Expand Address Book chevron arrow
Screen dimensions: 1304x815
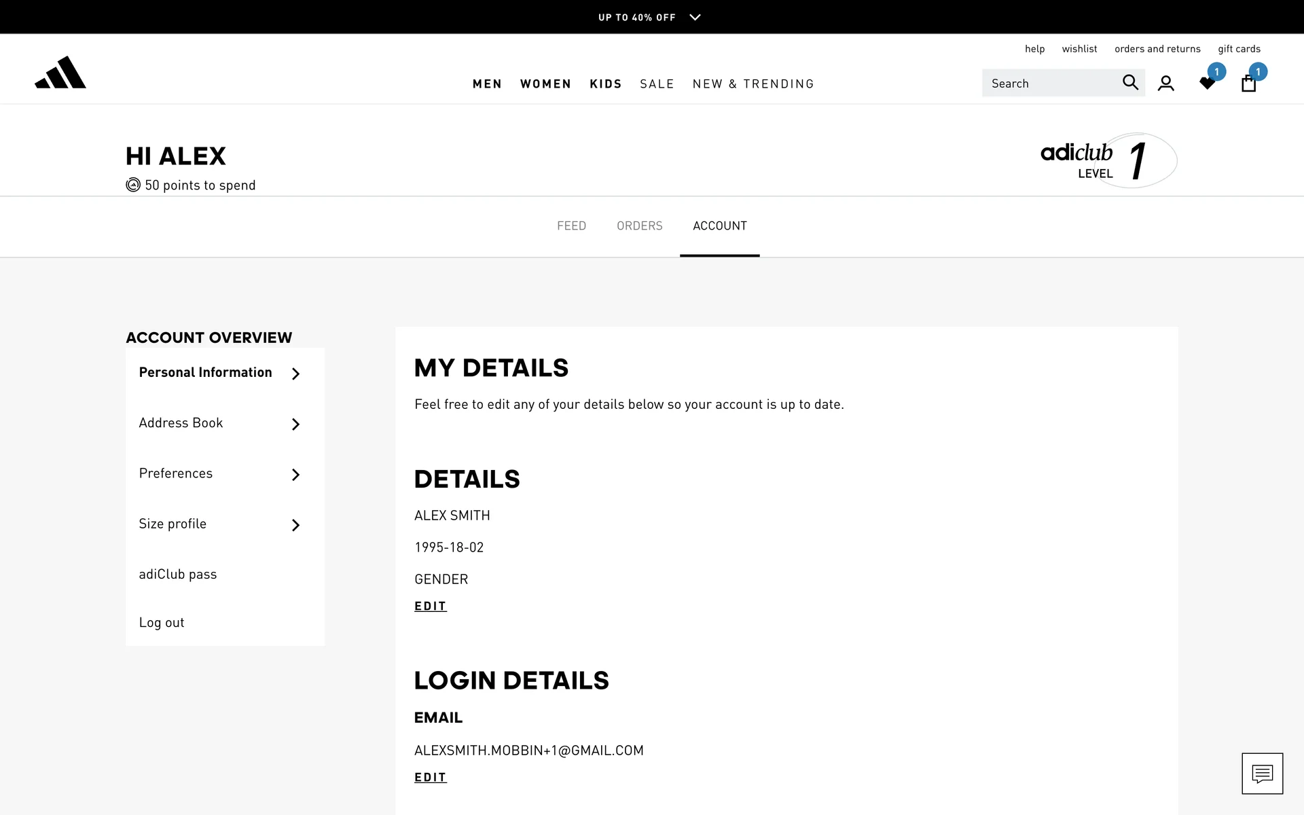click(x=295, y=424)
